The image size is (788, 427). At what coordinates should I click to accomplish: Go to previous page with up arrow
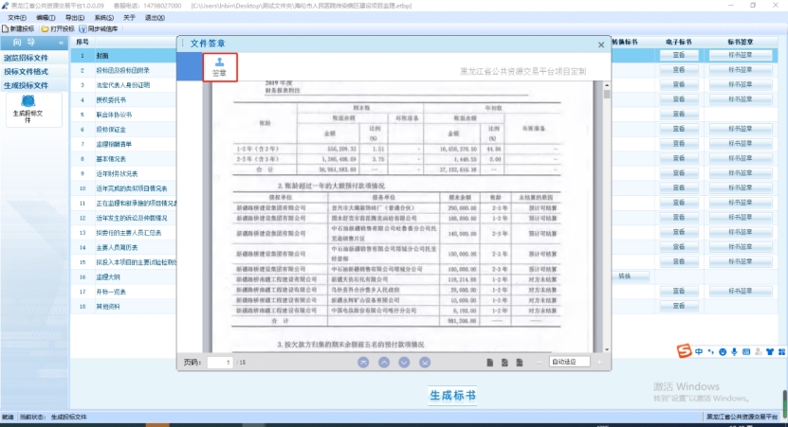coord(384,362)
